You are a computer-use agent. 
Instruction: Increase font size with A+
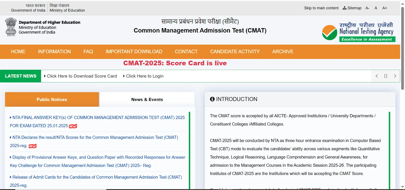click(x=385, y=8)
